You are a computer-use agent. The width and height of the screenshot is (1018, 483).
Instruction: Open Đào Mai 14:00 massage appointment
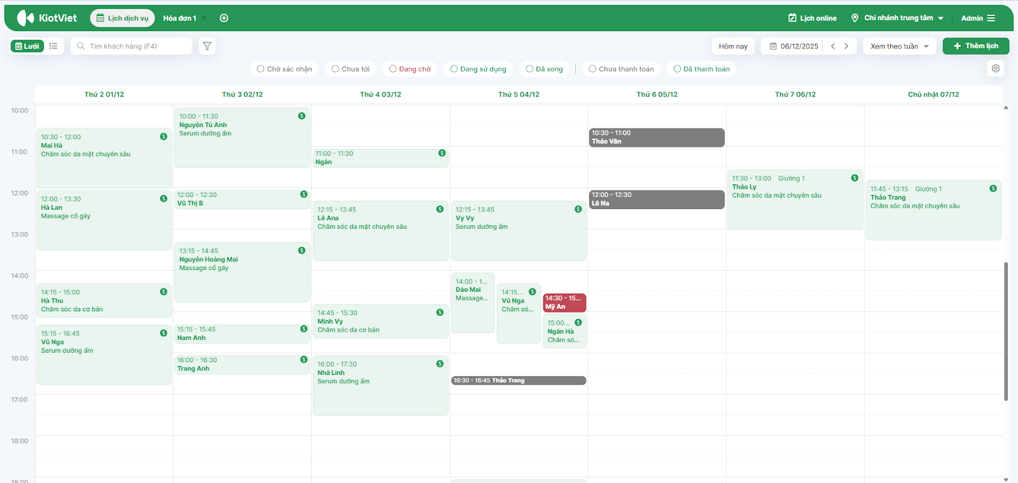[473, 303]
